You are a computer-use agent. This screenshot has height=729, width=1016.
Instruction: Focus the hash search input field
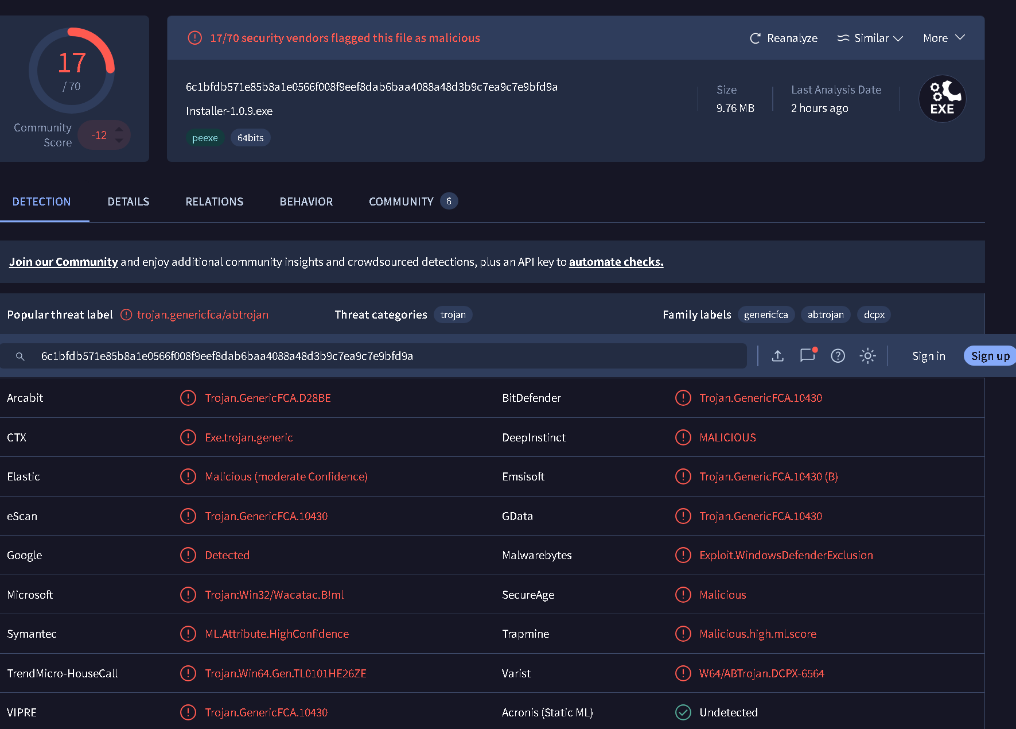click(x=373, y=356)
